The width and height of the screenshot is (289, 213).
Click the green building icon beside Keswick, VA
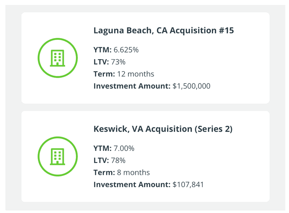click(x=57, y=156)
